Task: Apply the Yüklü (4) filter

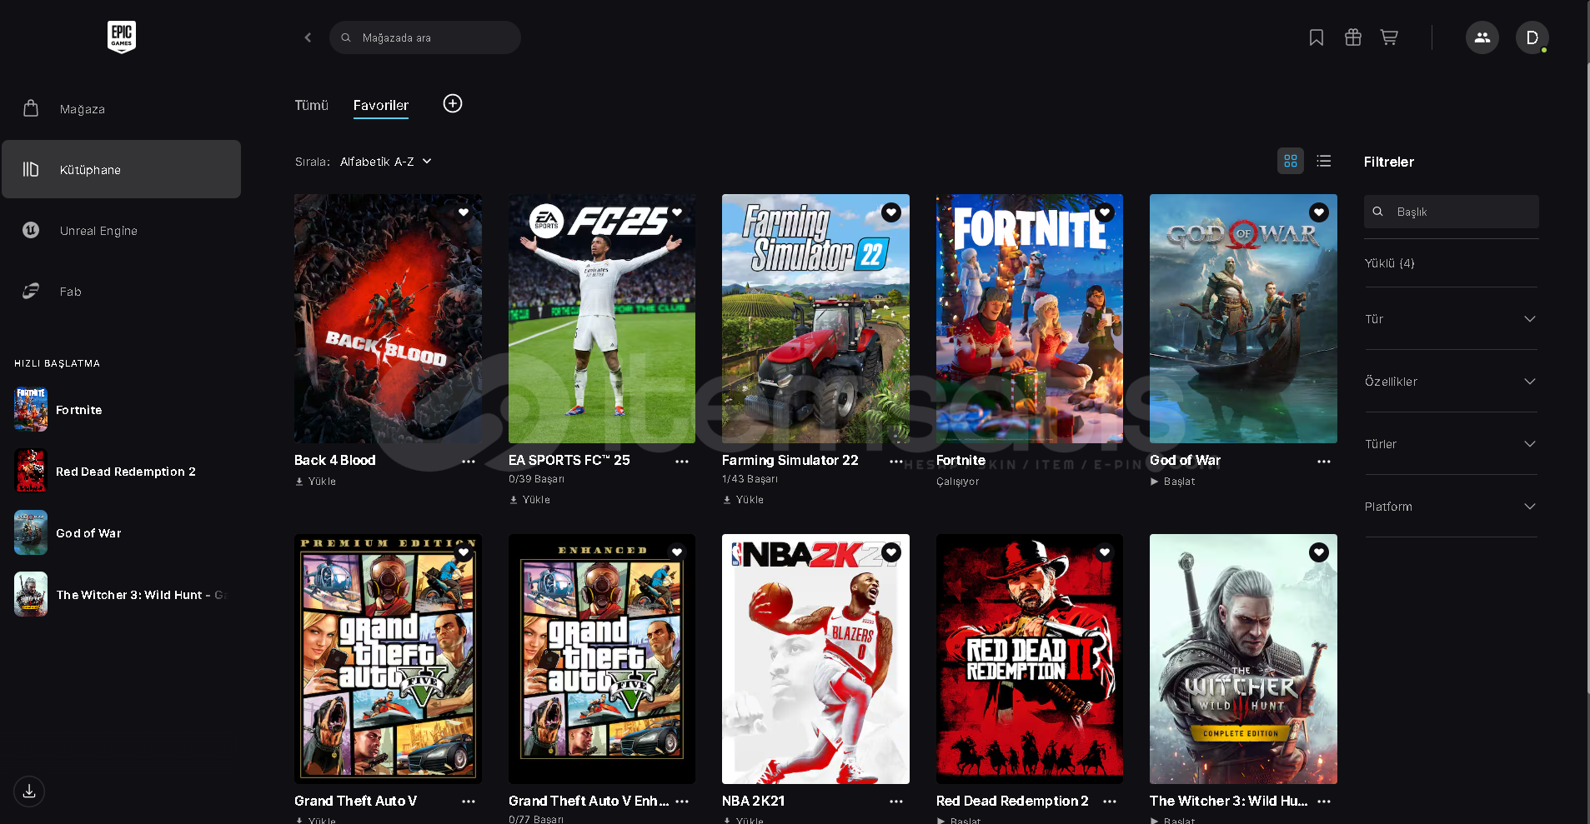Action: pos(1390,263)
